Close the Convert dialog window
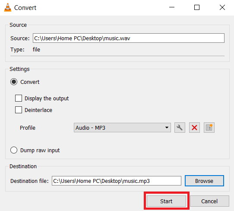The height and width of the screenshot is (211, 234). [222, 7]
